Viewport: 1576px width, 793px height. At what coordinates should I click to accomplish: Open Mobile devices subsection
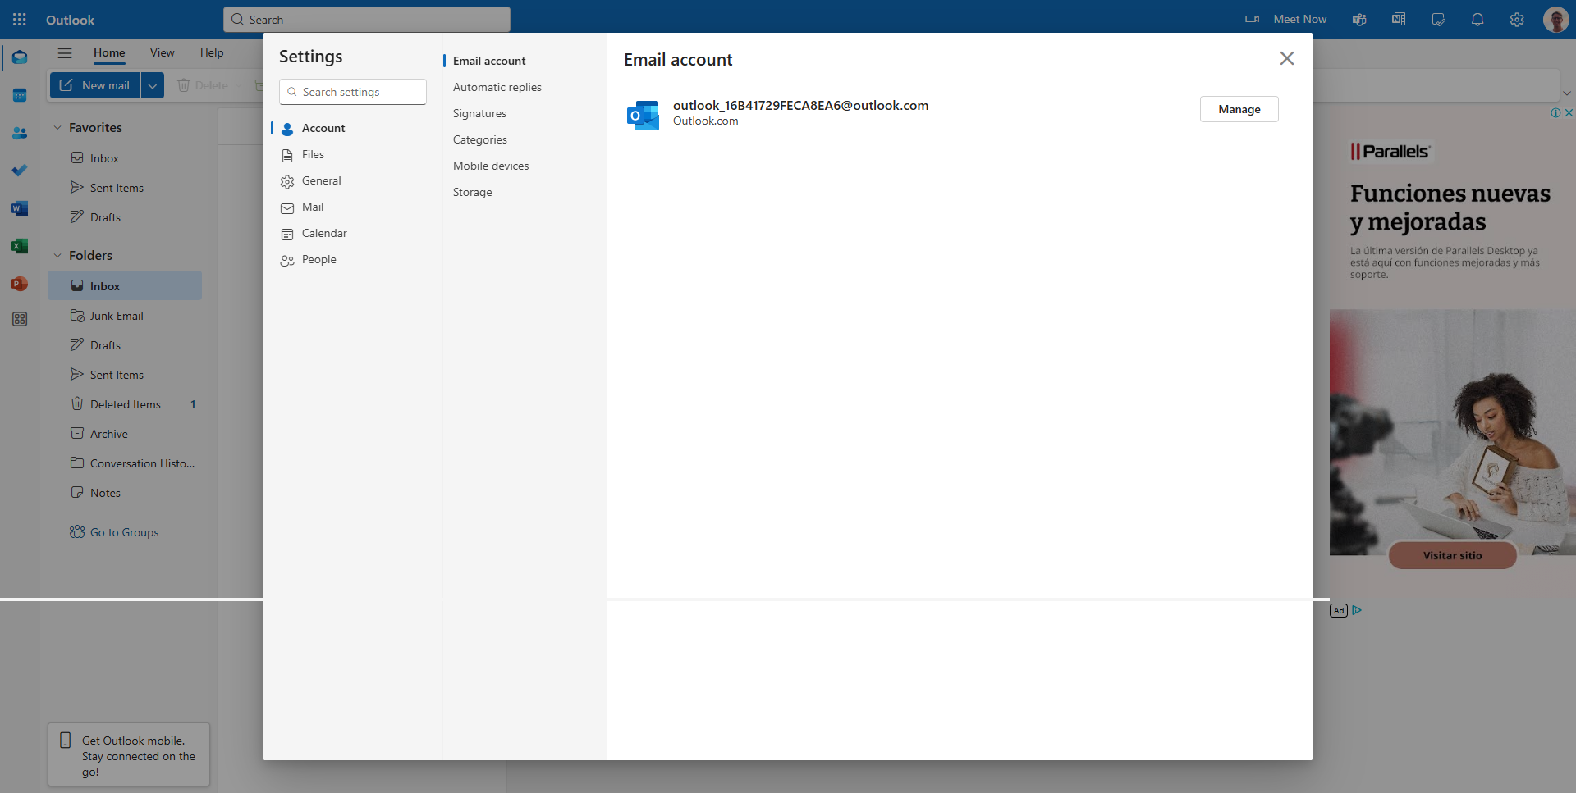pos(491,166)
